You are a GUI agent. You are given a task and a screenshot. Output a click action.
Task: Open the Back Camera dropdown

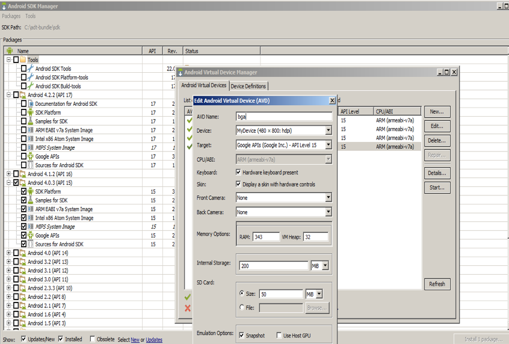coord(328,212)
